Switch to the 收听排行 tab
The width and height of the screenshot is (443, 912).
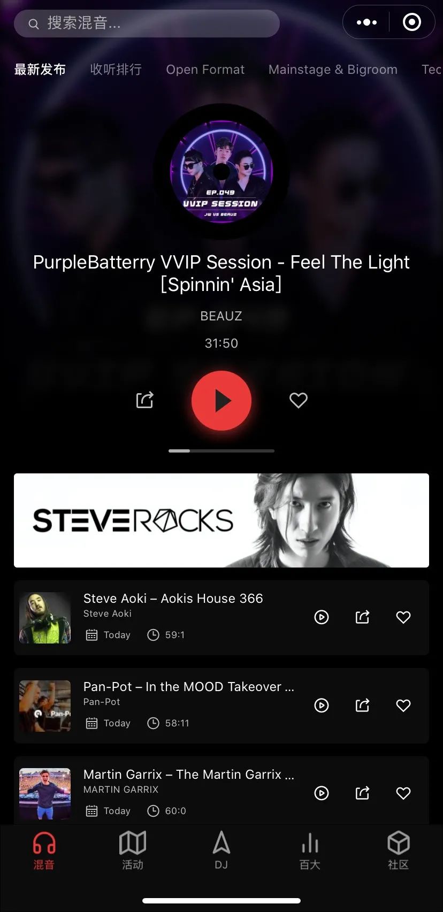coord(116,70)
